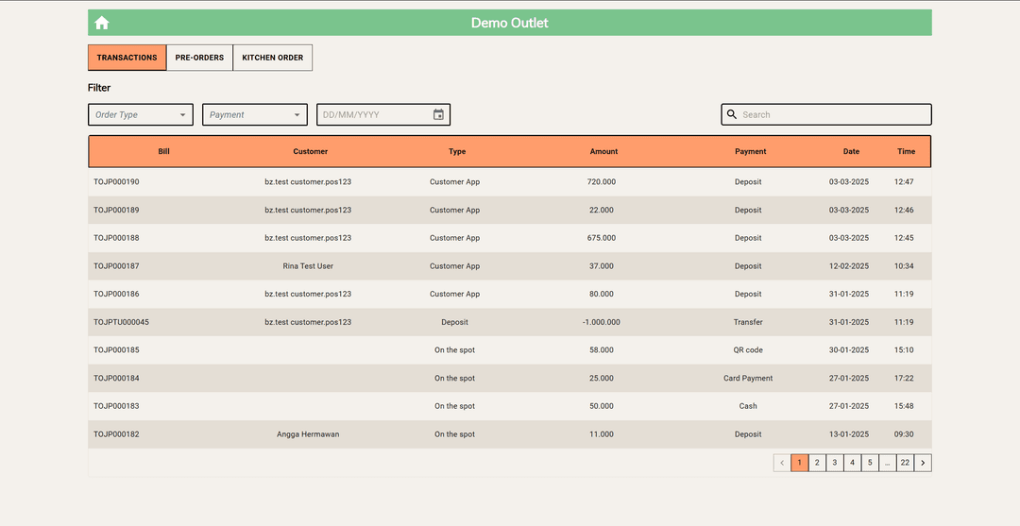
Task: Go to next page arrow
Action: coord(923,463)
